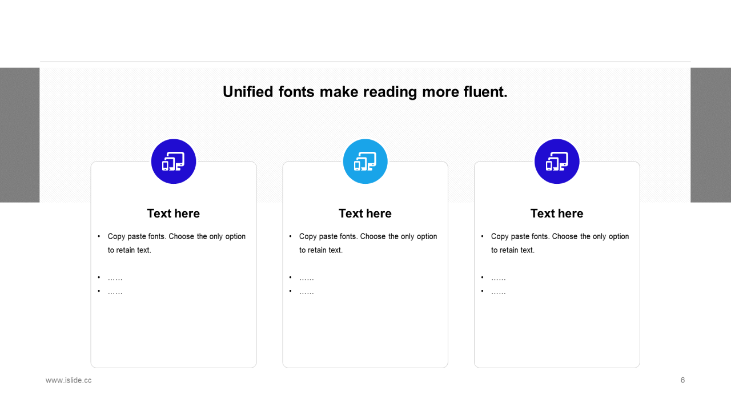Viewport: 731px width, 411px height.
Task: Select the "Text here" heading in the middle card
Action: pos(365,213)
